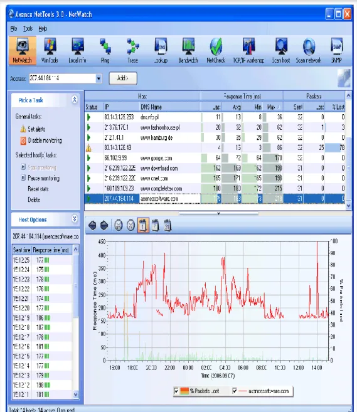The image size is (357, 412).
Task: Click the Disable monitoring icon
Action: pos(23,140)
